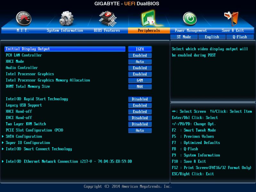Toggle the Intel Processor Graphics Enabled value
The height and width of the screenshot is (192, 256).
140,74
